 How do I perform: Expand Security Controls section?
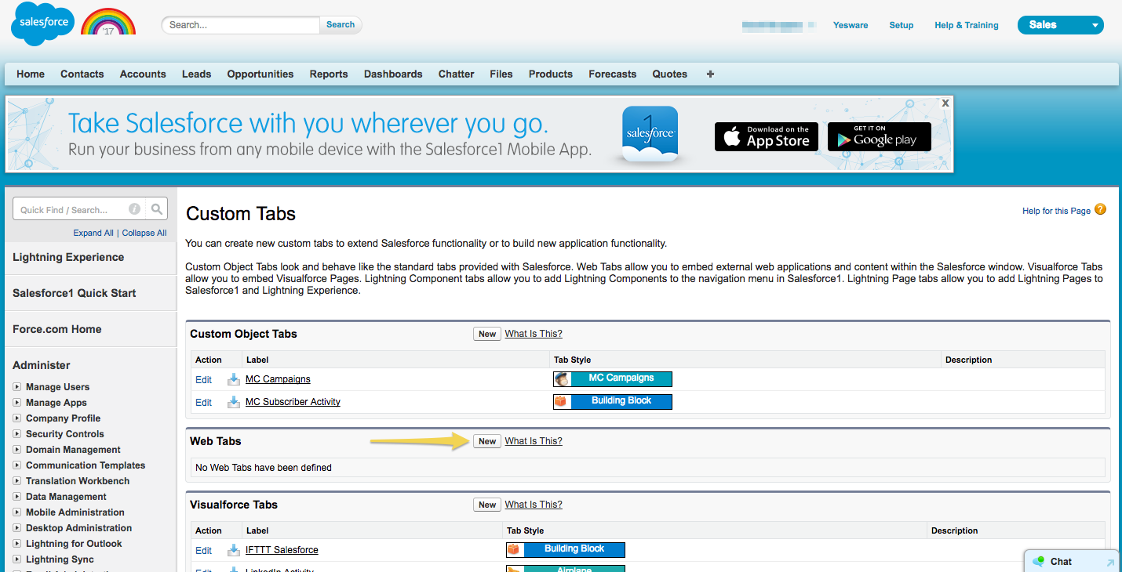pos(17,434)
